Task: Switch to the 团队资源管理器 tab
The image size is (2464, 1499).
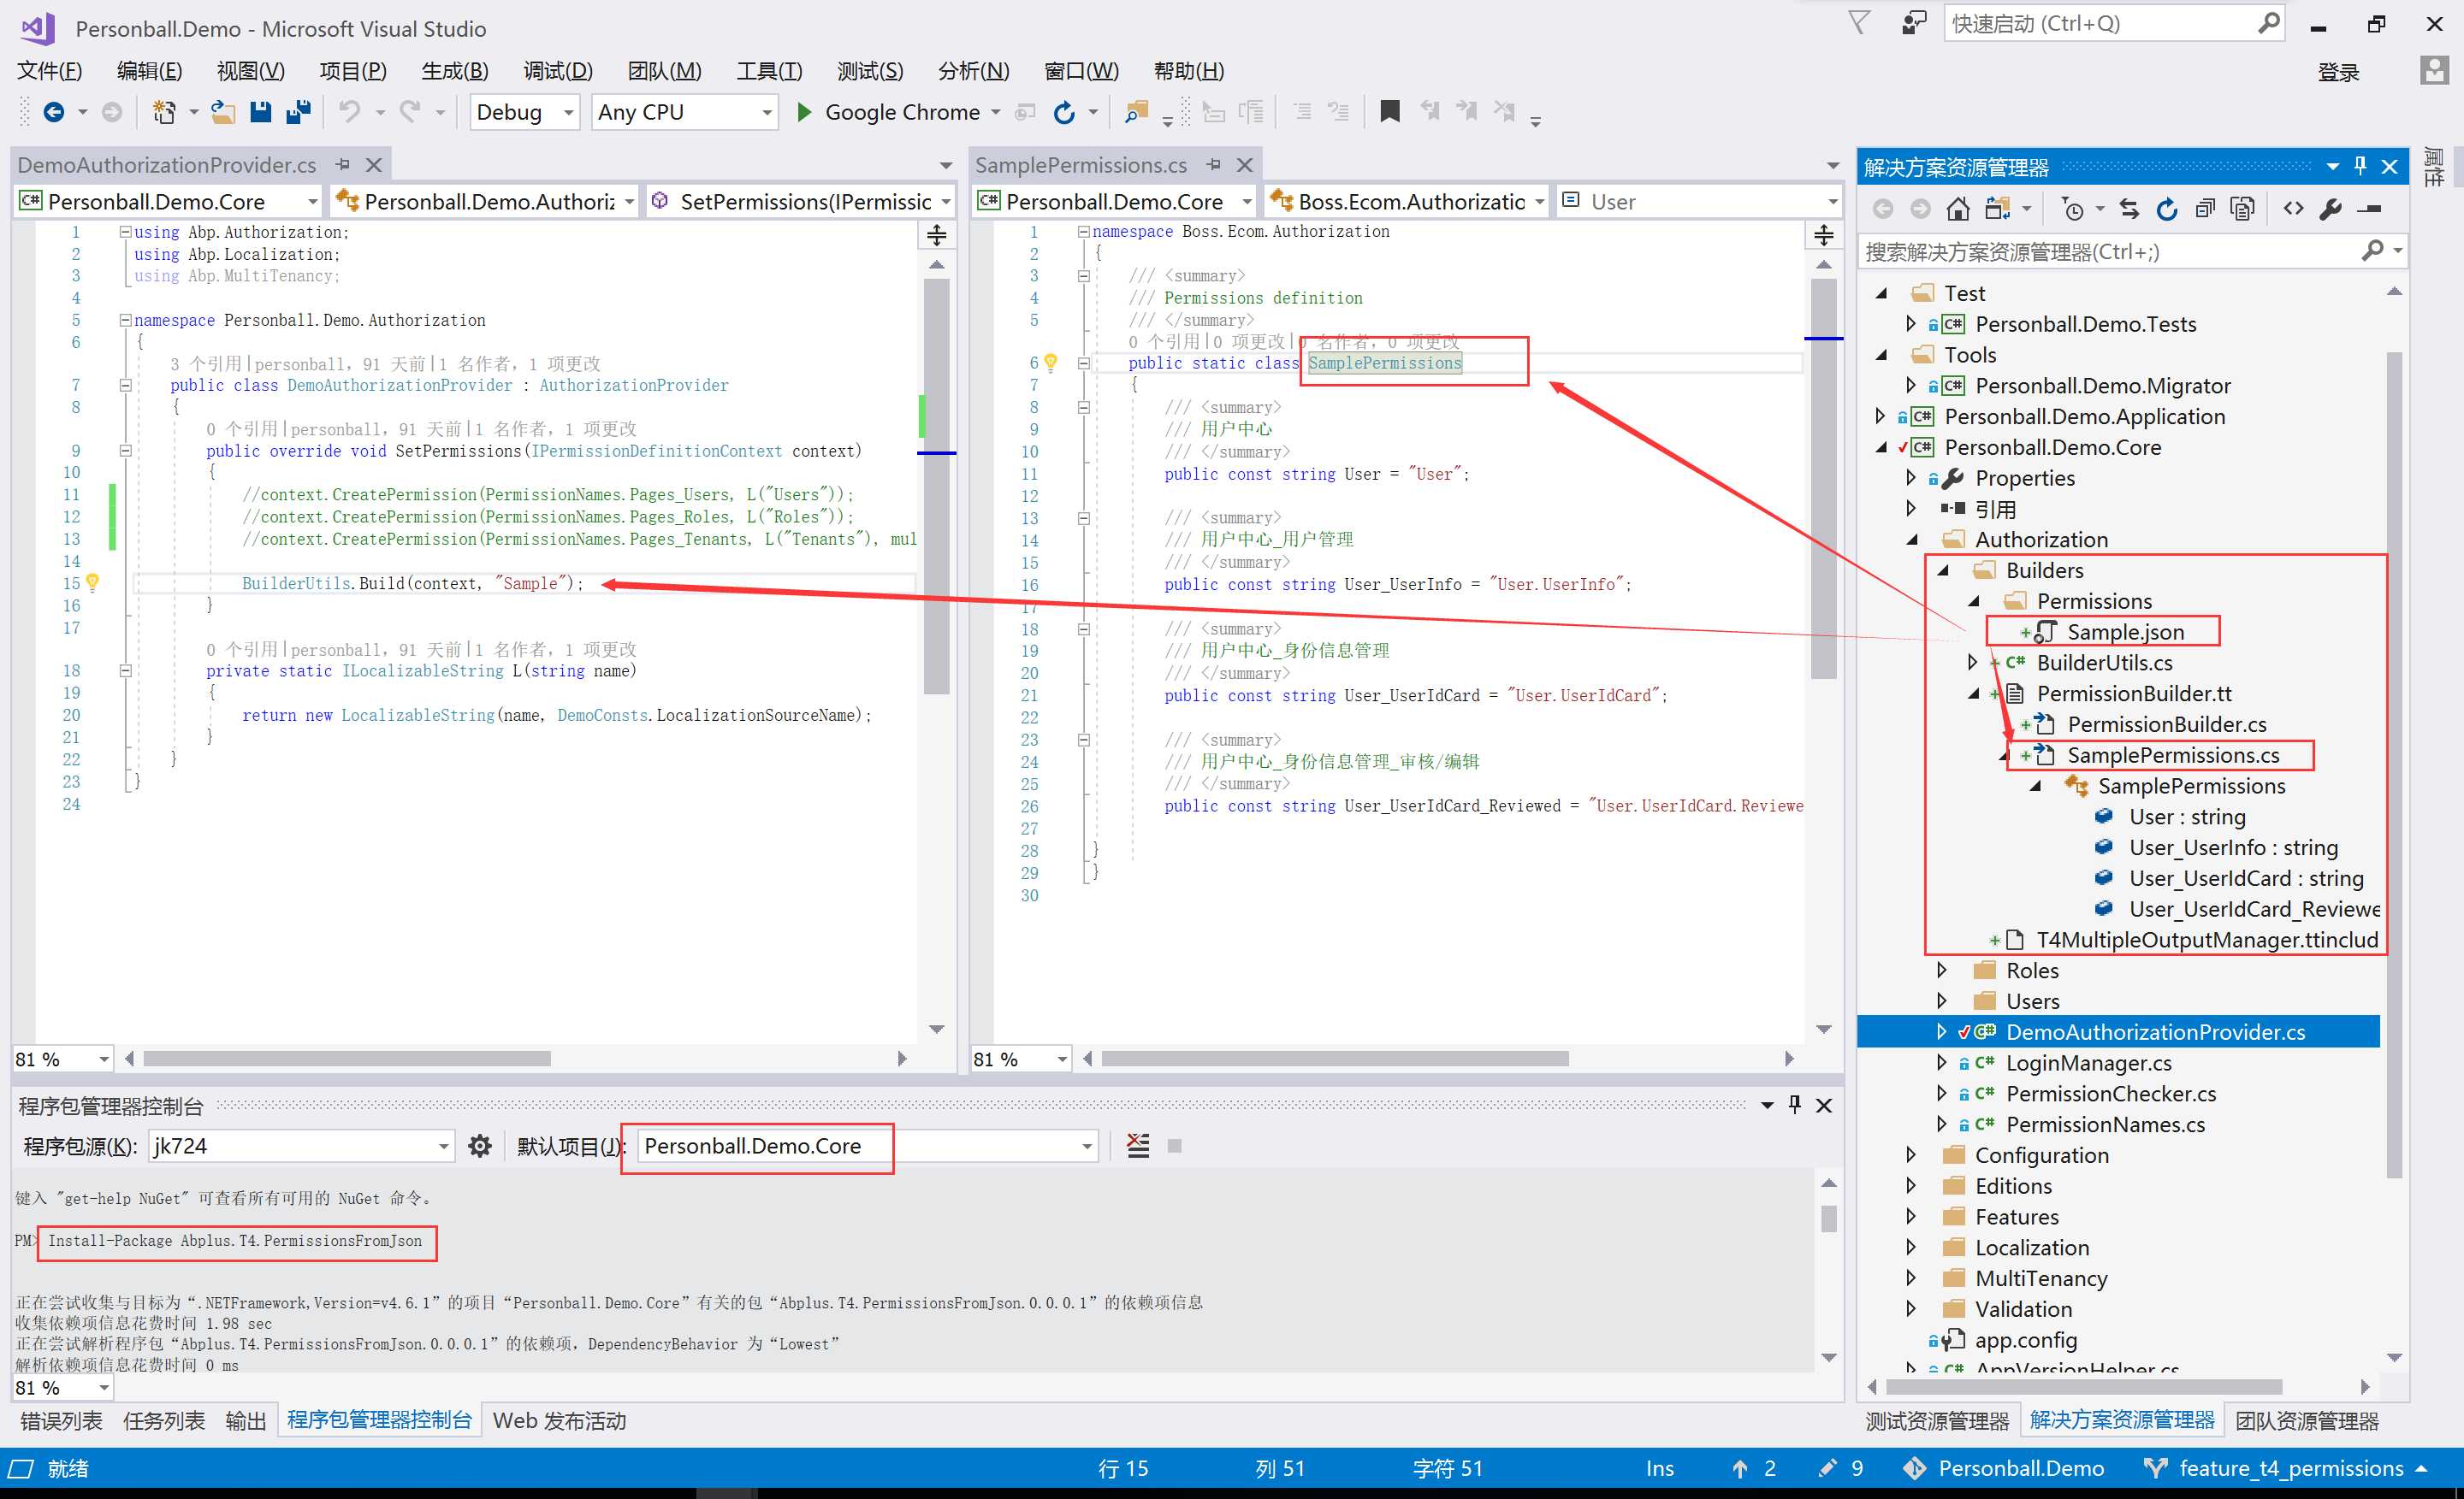Action: click(2307, 1421)
